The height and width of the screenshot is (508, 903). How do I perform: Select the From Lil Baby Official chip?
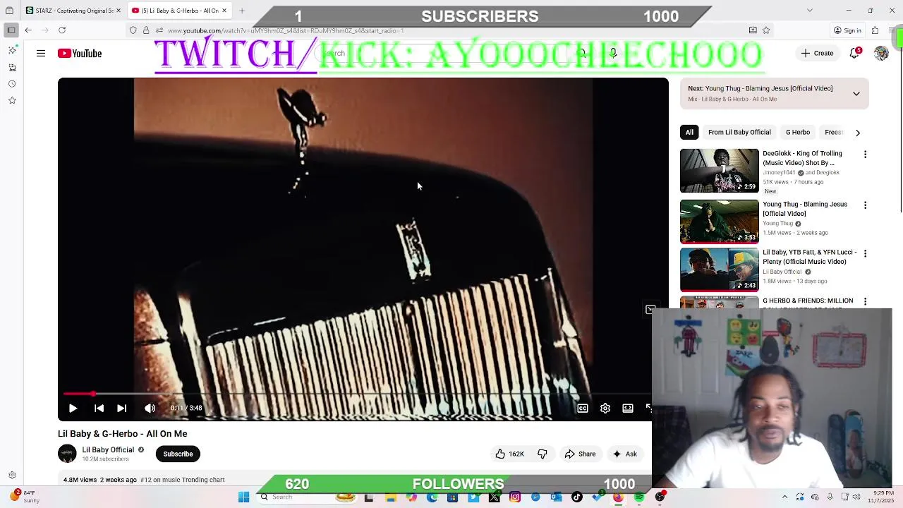tap(739, 132)
